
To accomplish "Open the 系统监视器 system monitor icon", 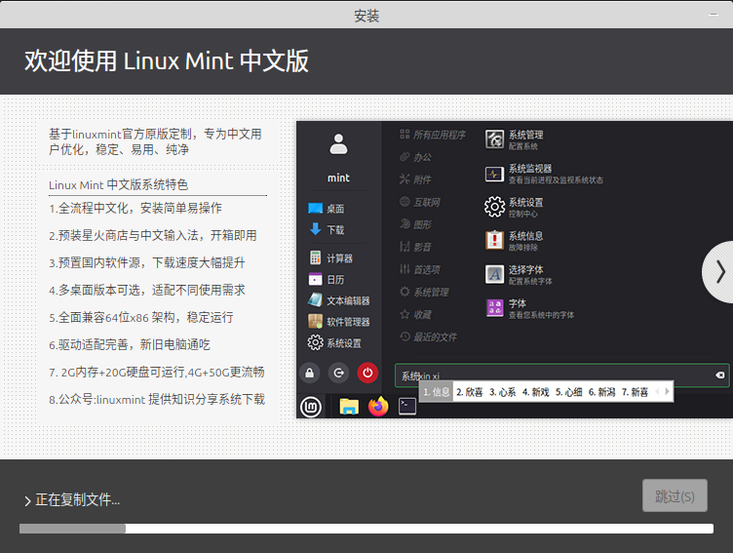I will tap(494, 174).
